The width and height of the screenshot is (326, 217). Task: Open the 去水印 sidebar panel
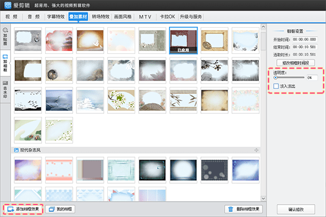tap(5, 90)
